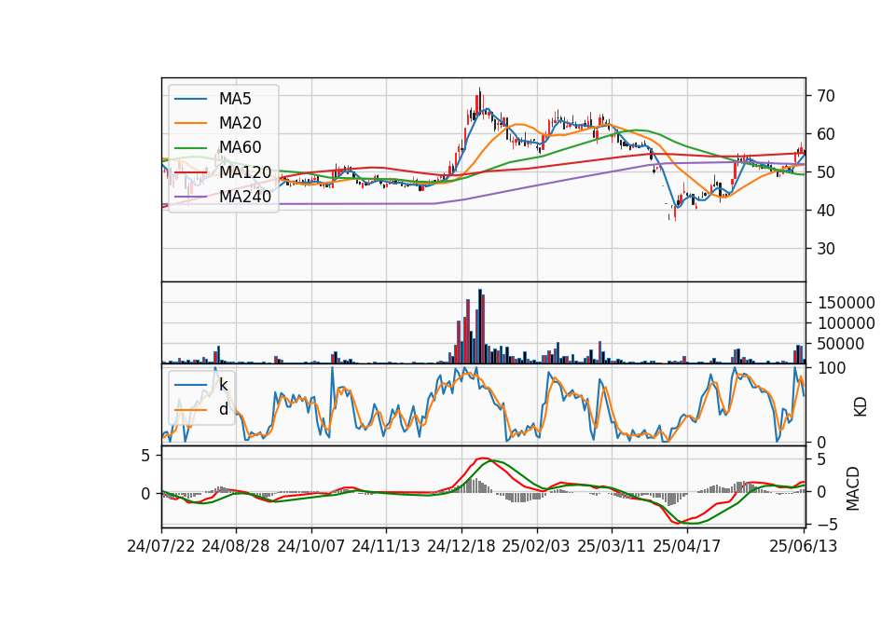Click the MA5 legend label
The width and height of the screenshot is (895, 643).
(235, 99)
